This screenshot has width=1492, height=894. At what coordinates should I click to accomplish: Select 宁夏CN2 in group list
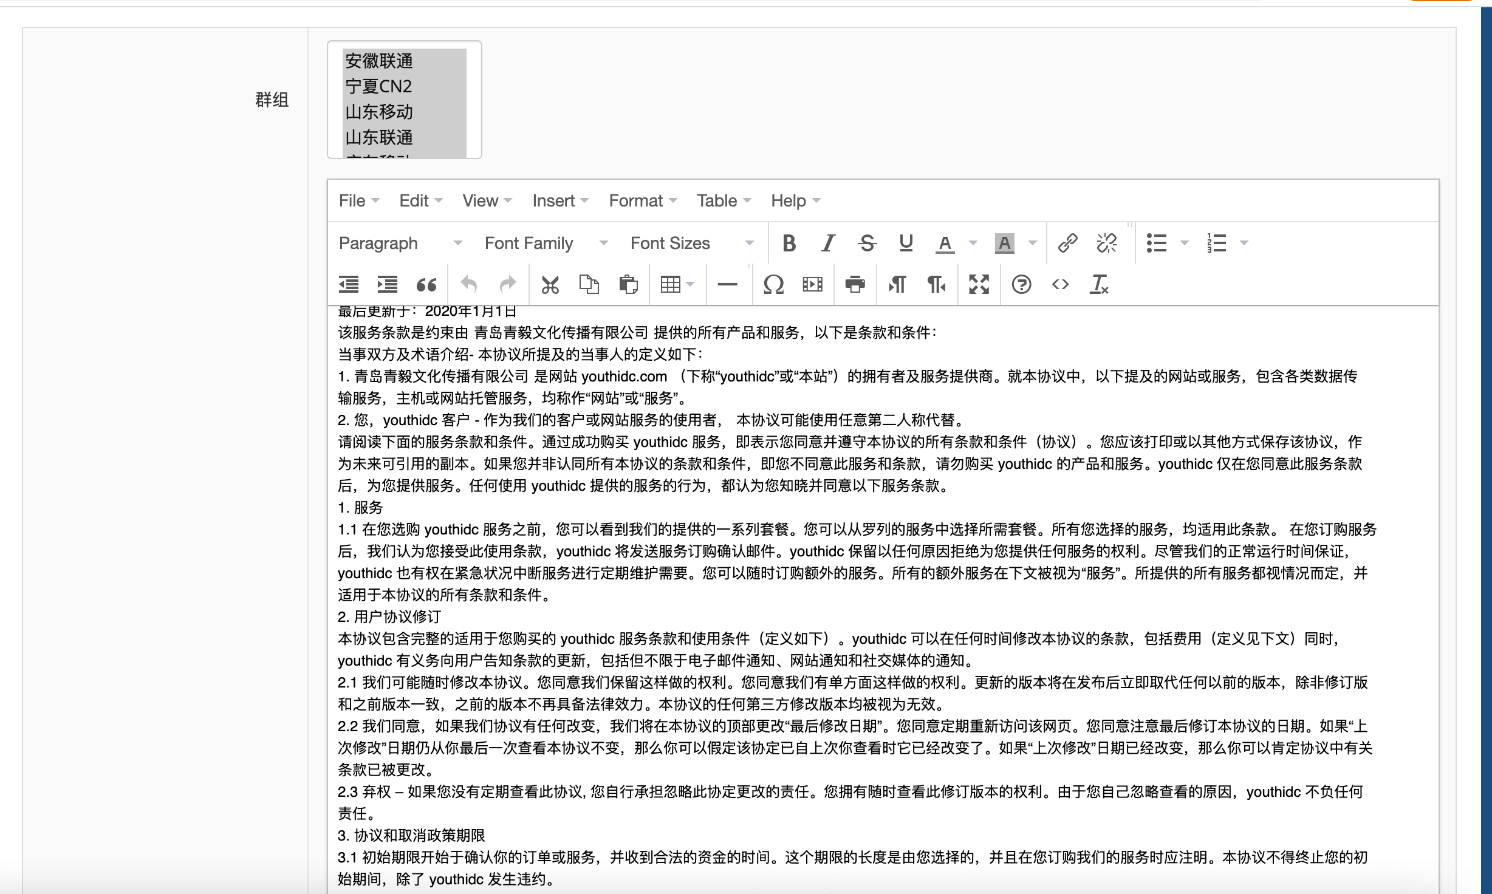(405, 87)
